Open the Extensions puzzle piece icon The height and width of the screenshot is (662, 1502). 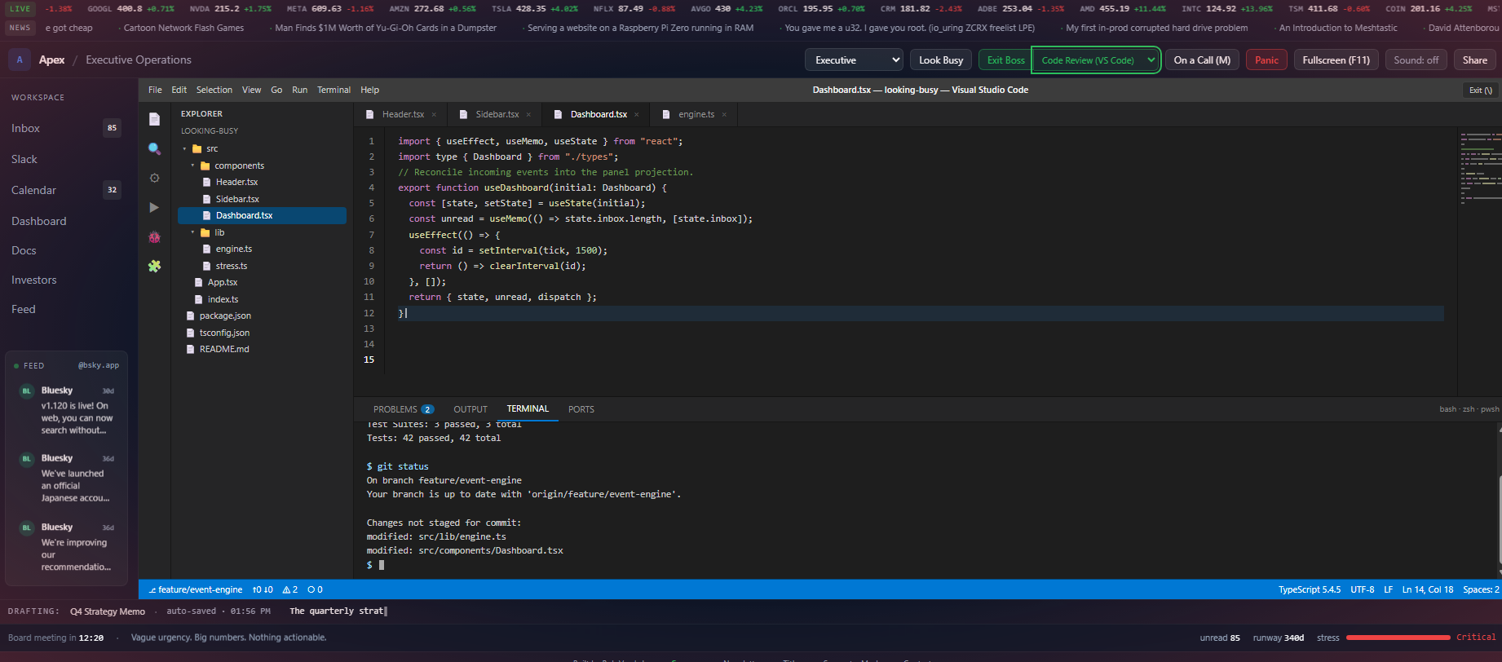point(154,266)
